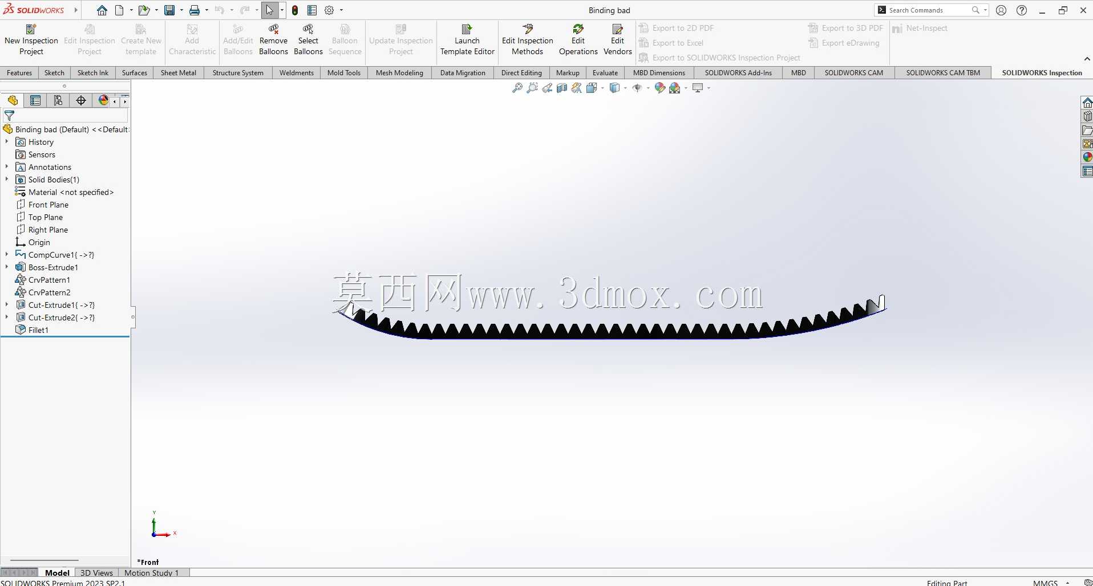Screen dimensions: 1093x586
Task: Expand the Boss-Extrude1 feature
Action: click(7, 267)
